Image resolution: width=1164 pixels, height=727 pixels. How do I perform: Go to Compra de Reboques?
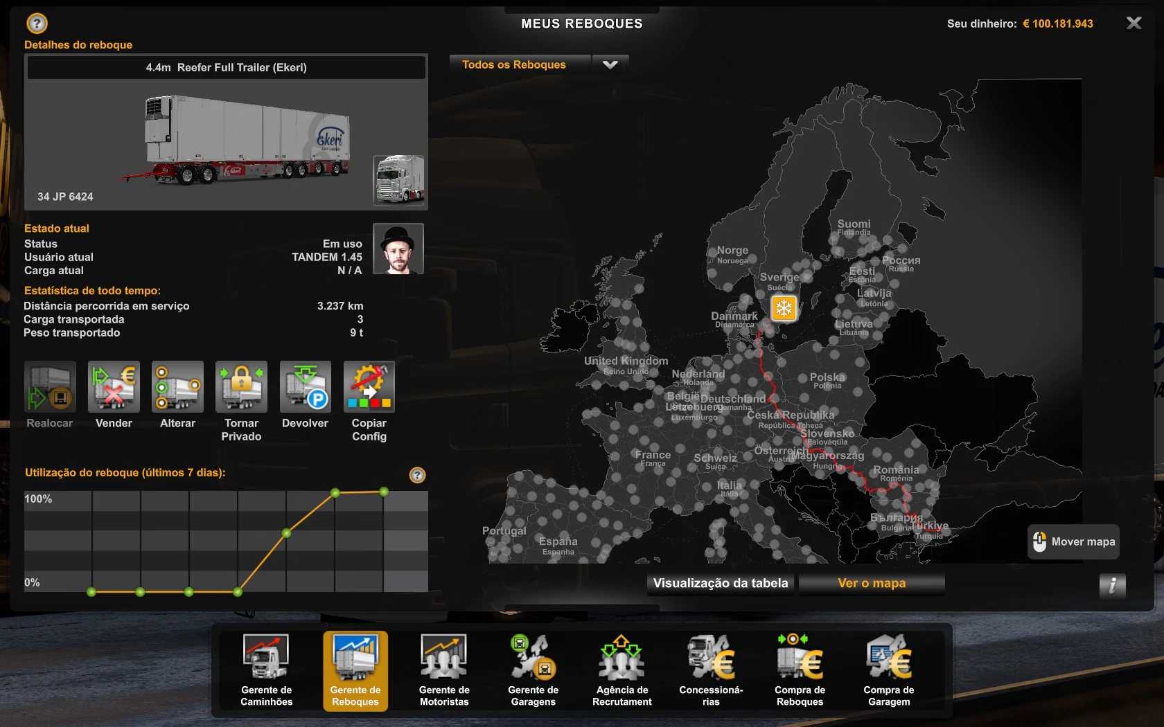(x=800, y=670)
